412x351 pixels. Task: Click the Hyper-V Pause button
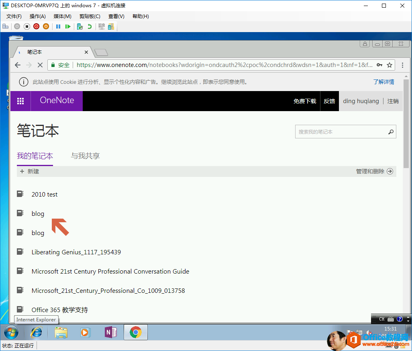pos(58,26)
